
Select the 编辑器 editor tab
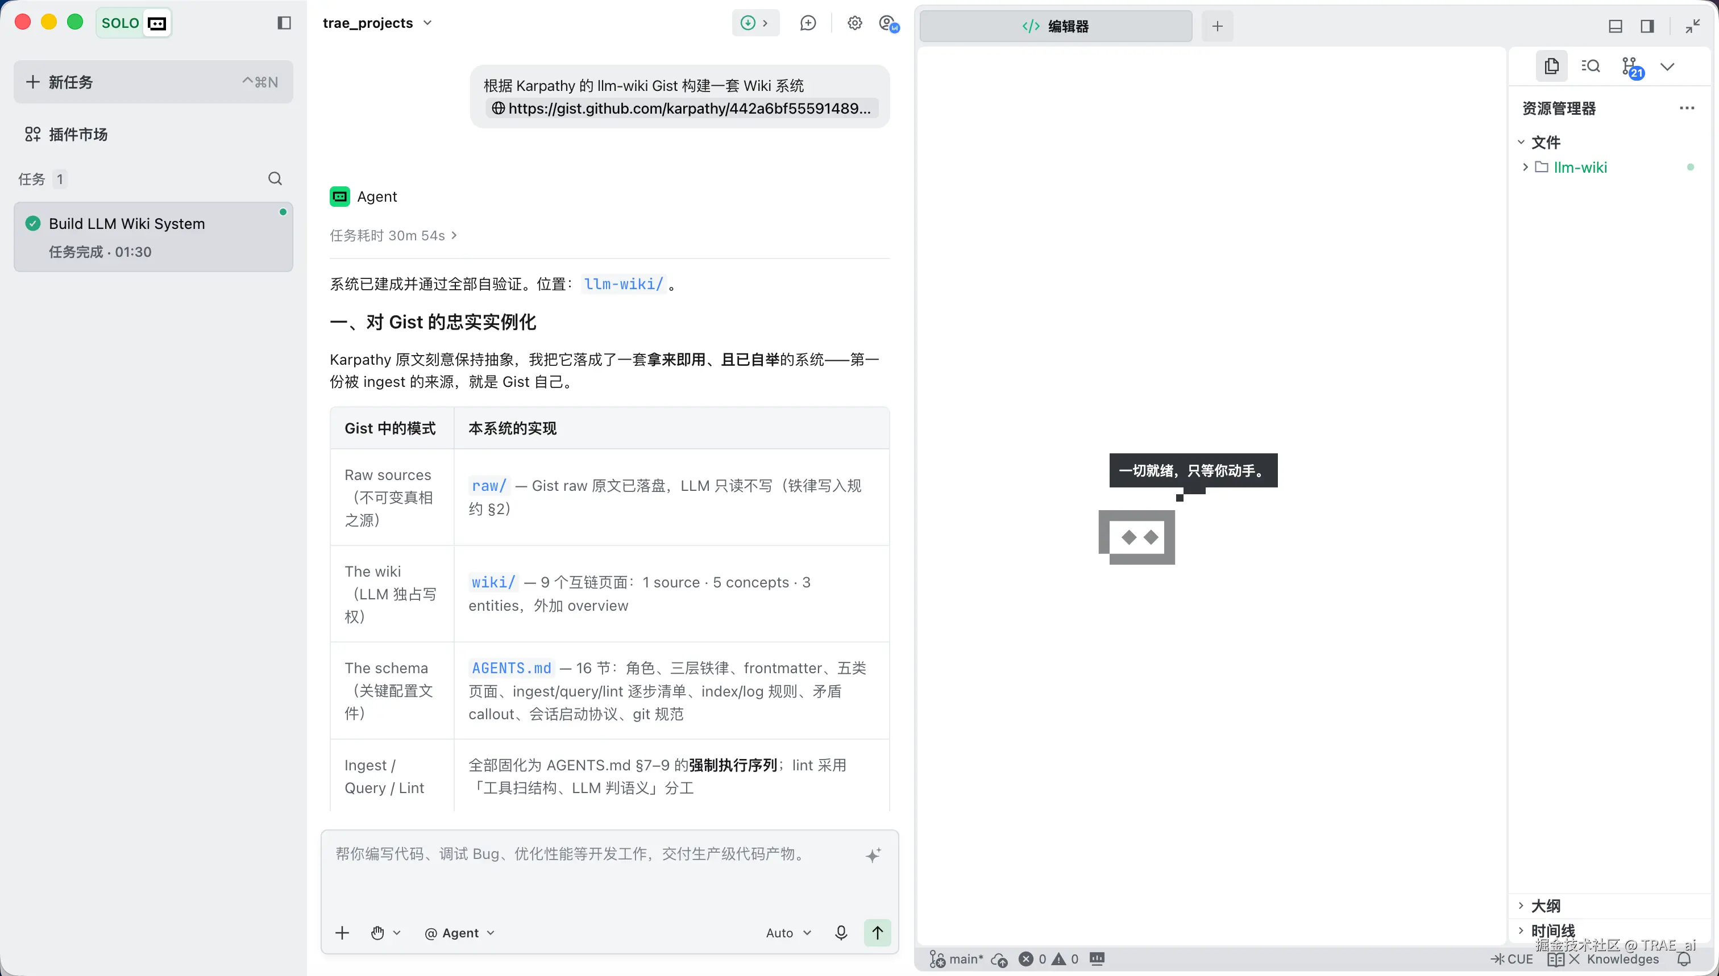[x=1056, y=26]
